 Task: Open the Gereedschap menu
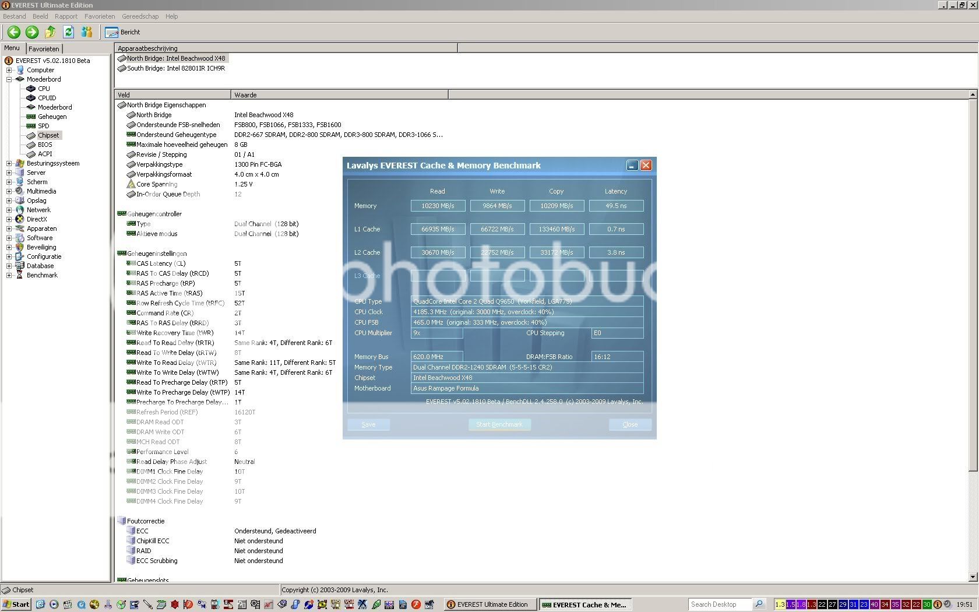[140, 16]
